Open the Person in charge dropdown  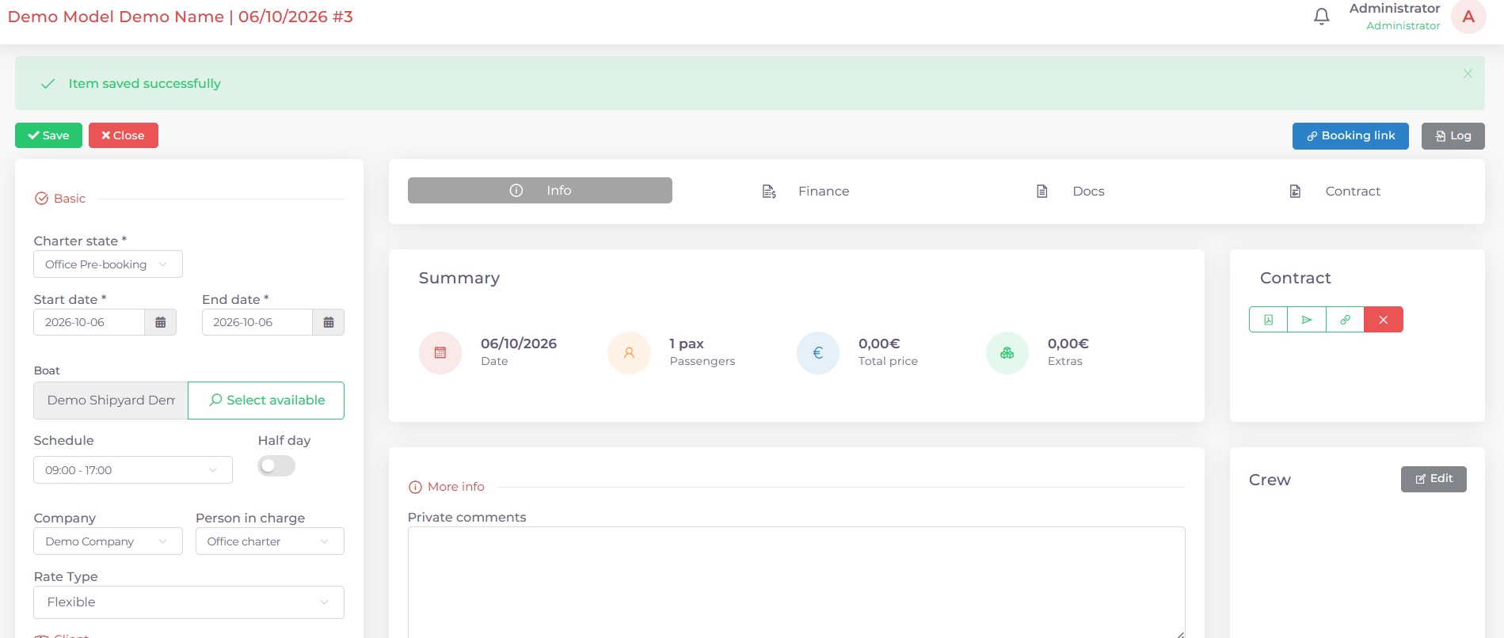pyautogui.click(x=270, y=541)
